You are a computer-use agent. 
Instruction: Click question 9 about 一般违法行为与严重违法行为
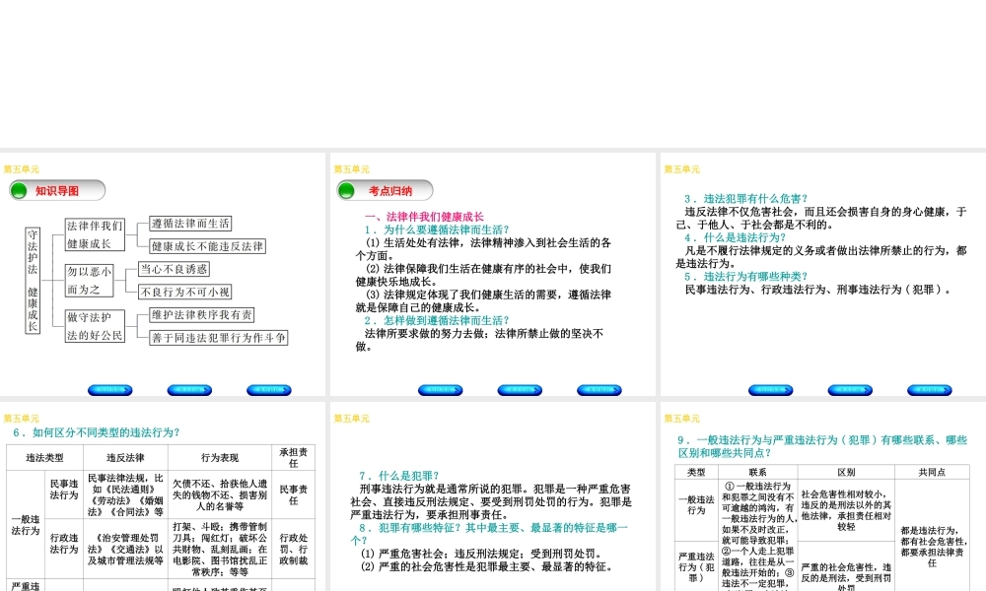point(822,446)
